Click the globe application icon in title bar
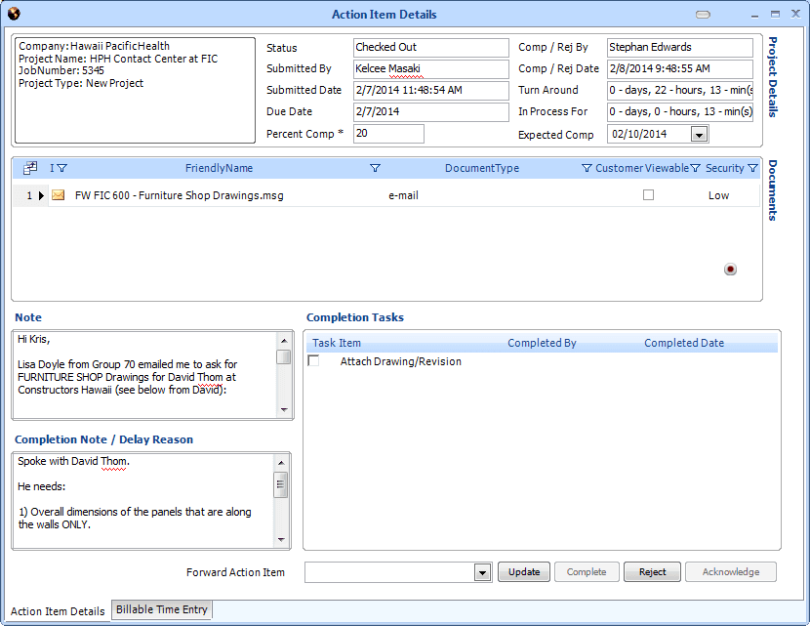 (x=14, y=14)
